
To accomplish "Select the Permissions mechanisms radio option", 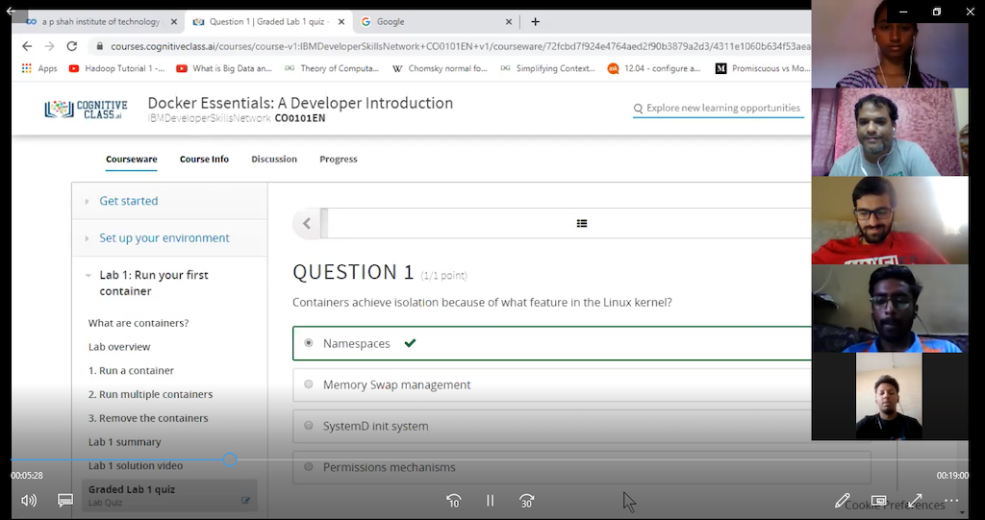I will [309, 466].
